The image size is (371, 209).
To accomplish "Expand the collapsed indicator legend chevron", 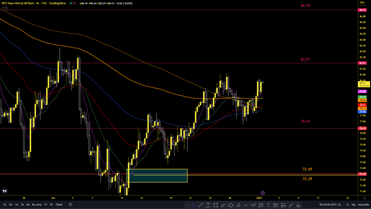I will [5, 8].
